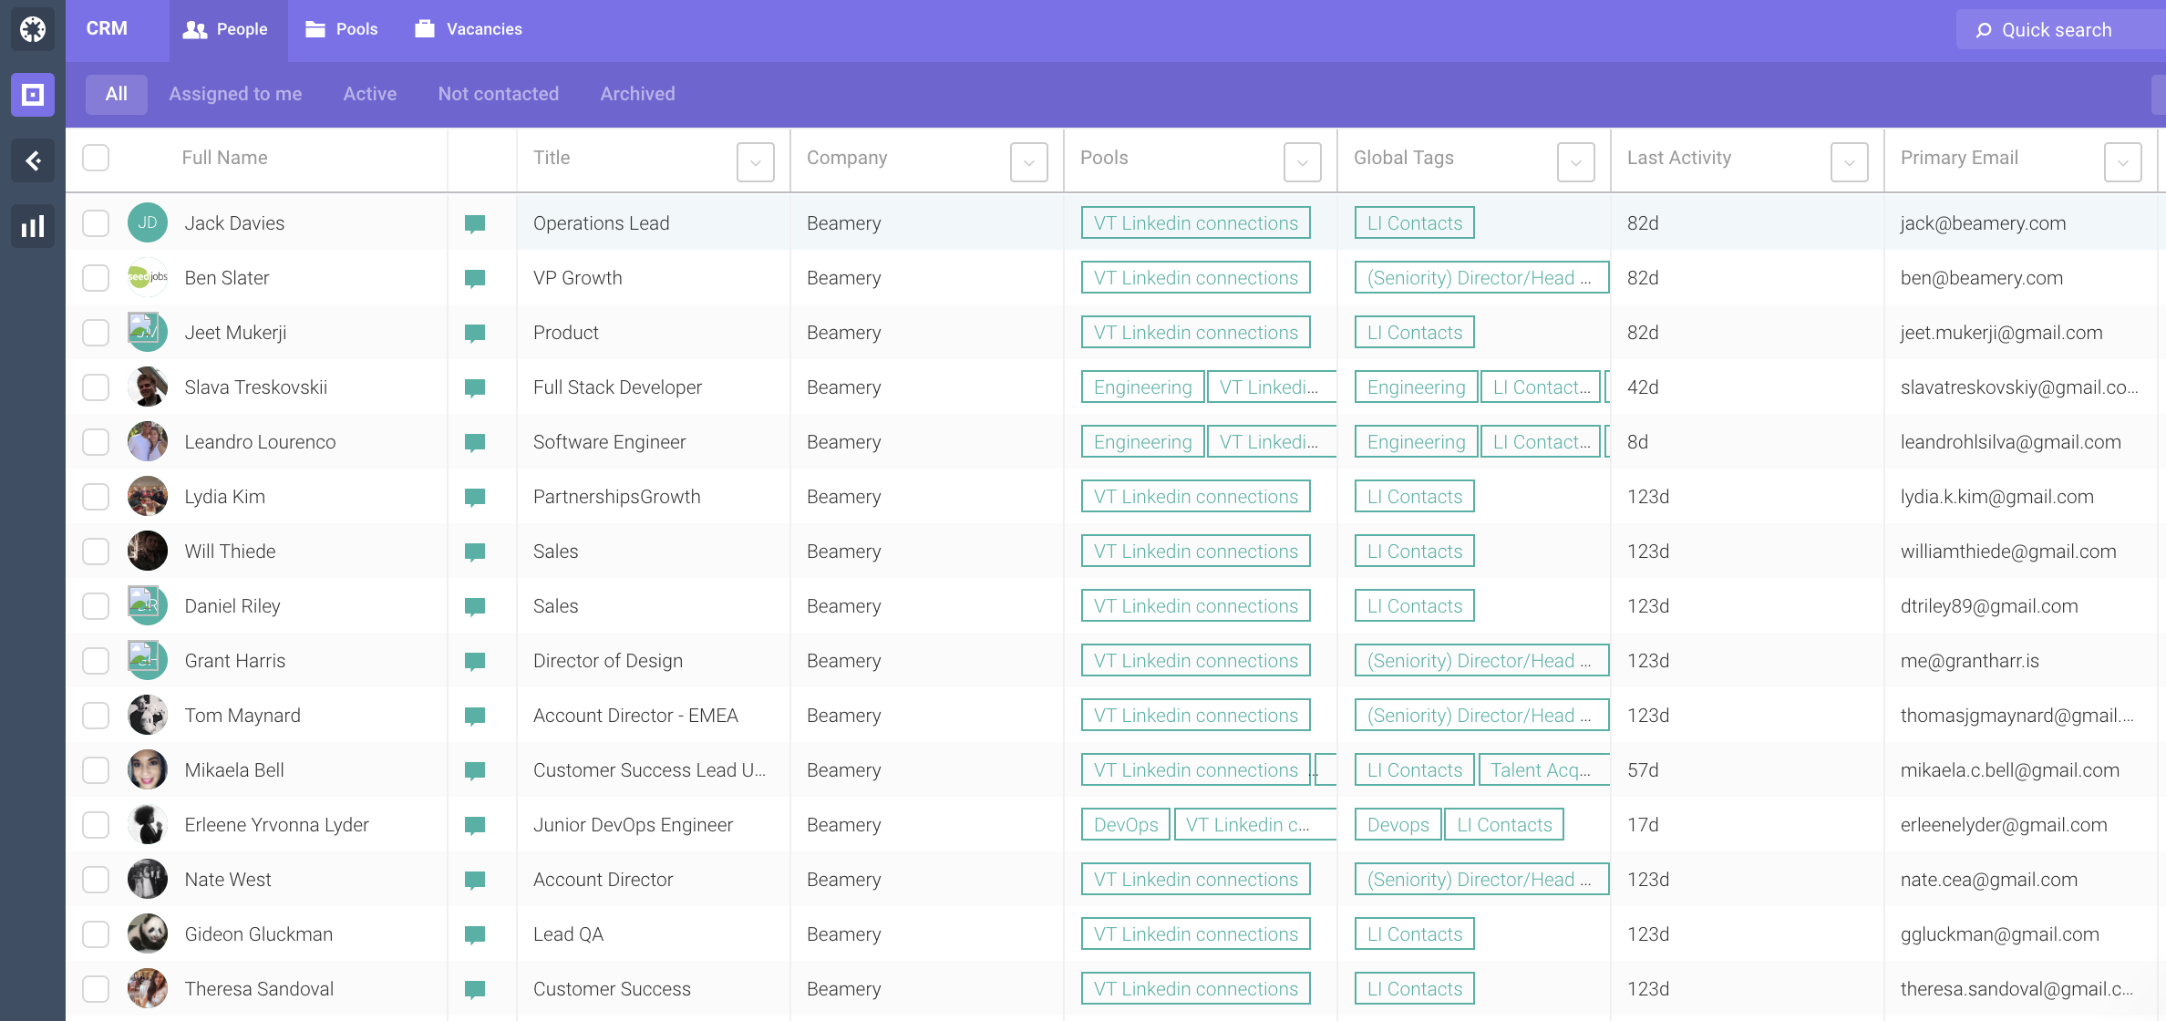Click Vacancies briefcase icon in top bar
Viewport: 2166px width, 1021px height.
click(424, 29)
